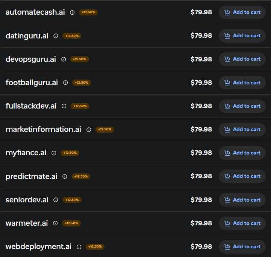Select $79.98 price in predictmate.ai row
The height and width of the screenshot is (257, 271).
[201, 176]
